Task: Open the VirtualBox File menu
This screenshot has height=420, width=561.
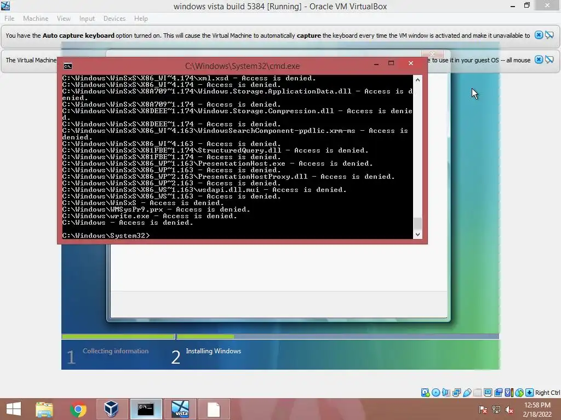Action: (x=9, y=18)
